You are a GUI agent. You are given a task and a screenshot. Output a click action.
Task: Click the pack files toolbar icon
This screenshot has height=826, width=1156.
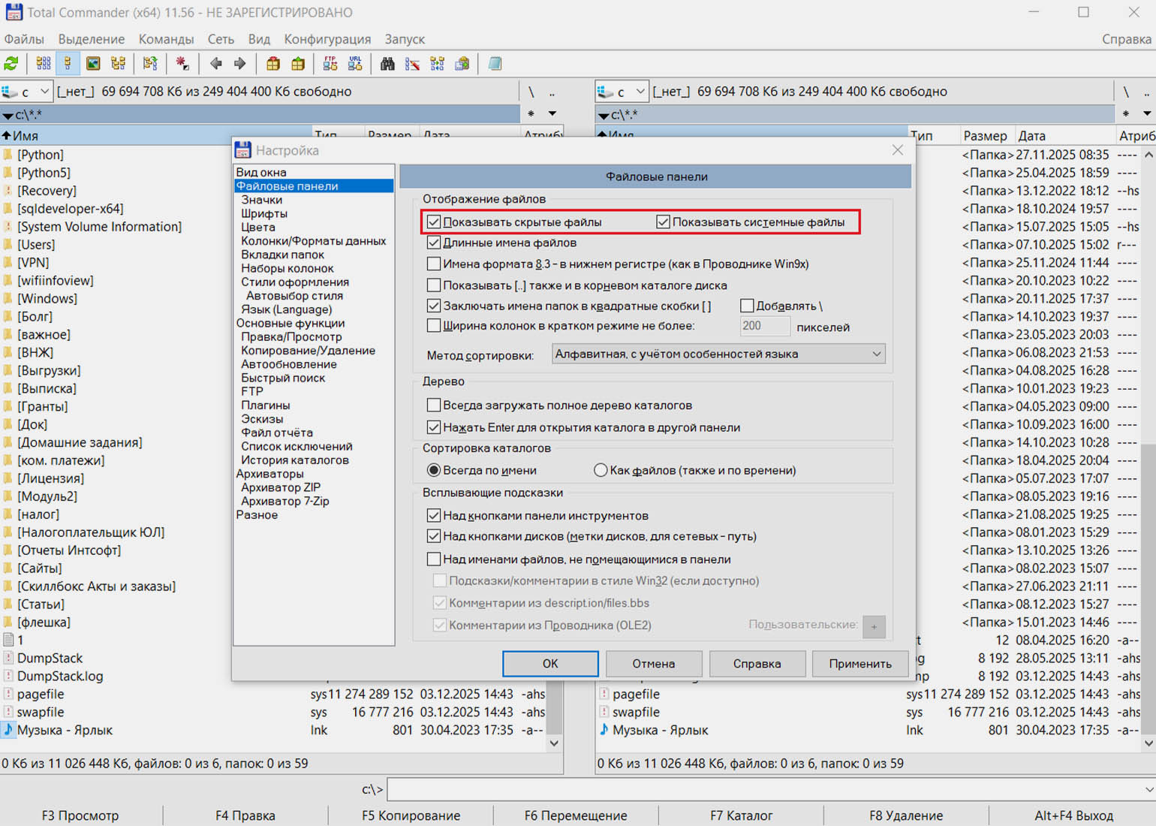(x=273, y=64)
